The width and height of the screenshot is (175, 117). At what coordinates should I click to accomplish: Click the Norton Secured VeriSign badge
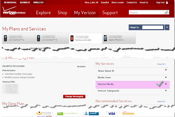[x=44, y=114]
